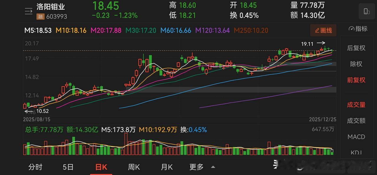Click the M30:17.20 moving average label
Screen dimensions: 377x175
coord(141,30)
